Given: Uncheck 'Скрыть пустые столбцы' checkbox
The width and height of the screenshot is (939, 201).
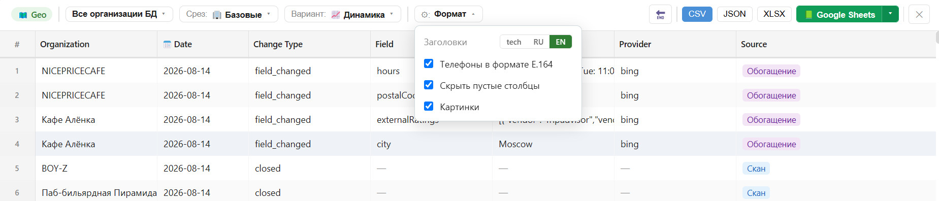Looking at the screenshot, I should tap(429, 85).
